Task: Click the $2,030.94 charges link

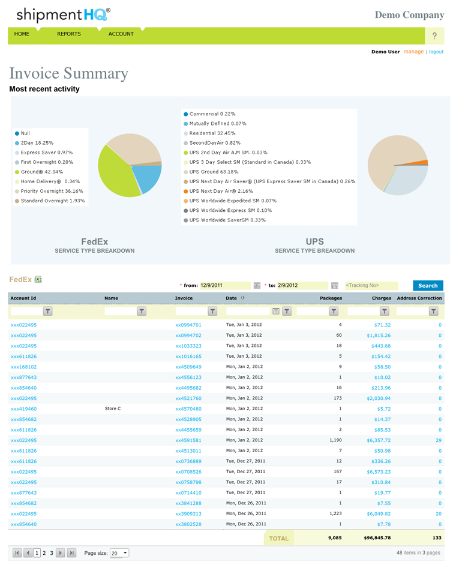Action: pos(379,399)
